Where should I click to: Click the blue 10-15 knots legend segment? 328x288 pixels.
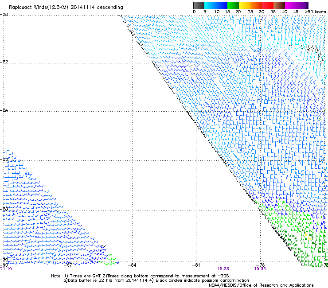click(222, 5)
